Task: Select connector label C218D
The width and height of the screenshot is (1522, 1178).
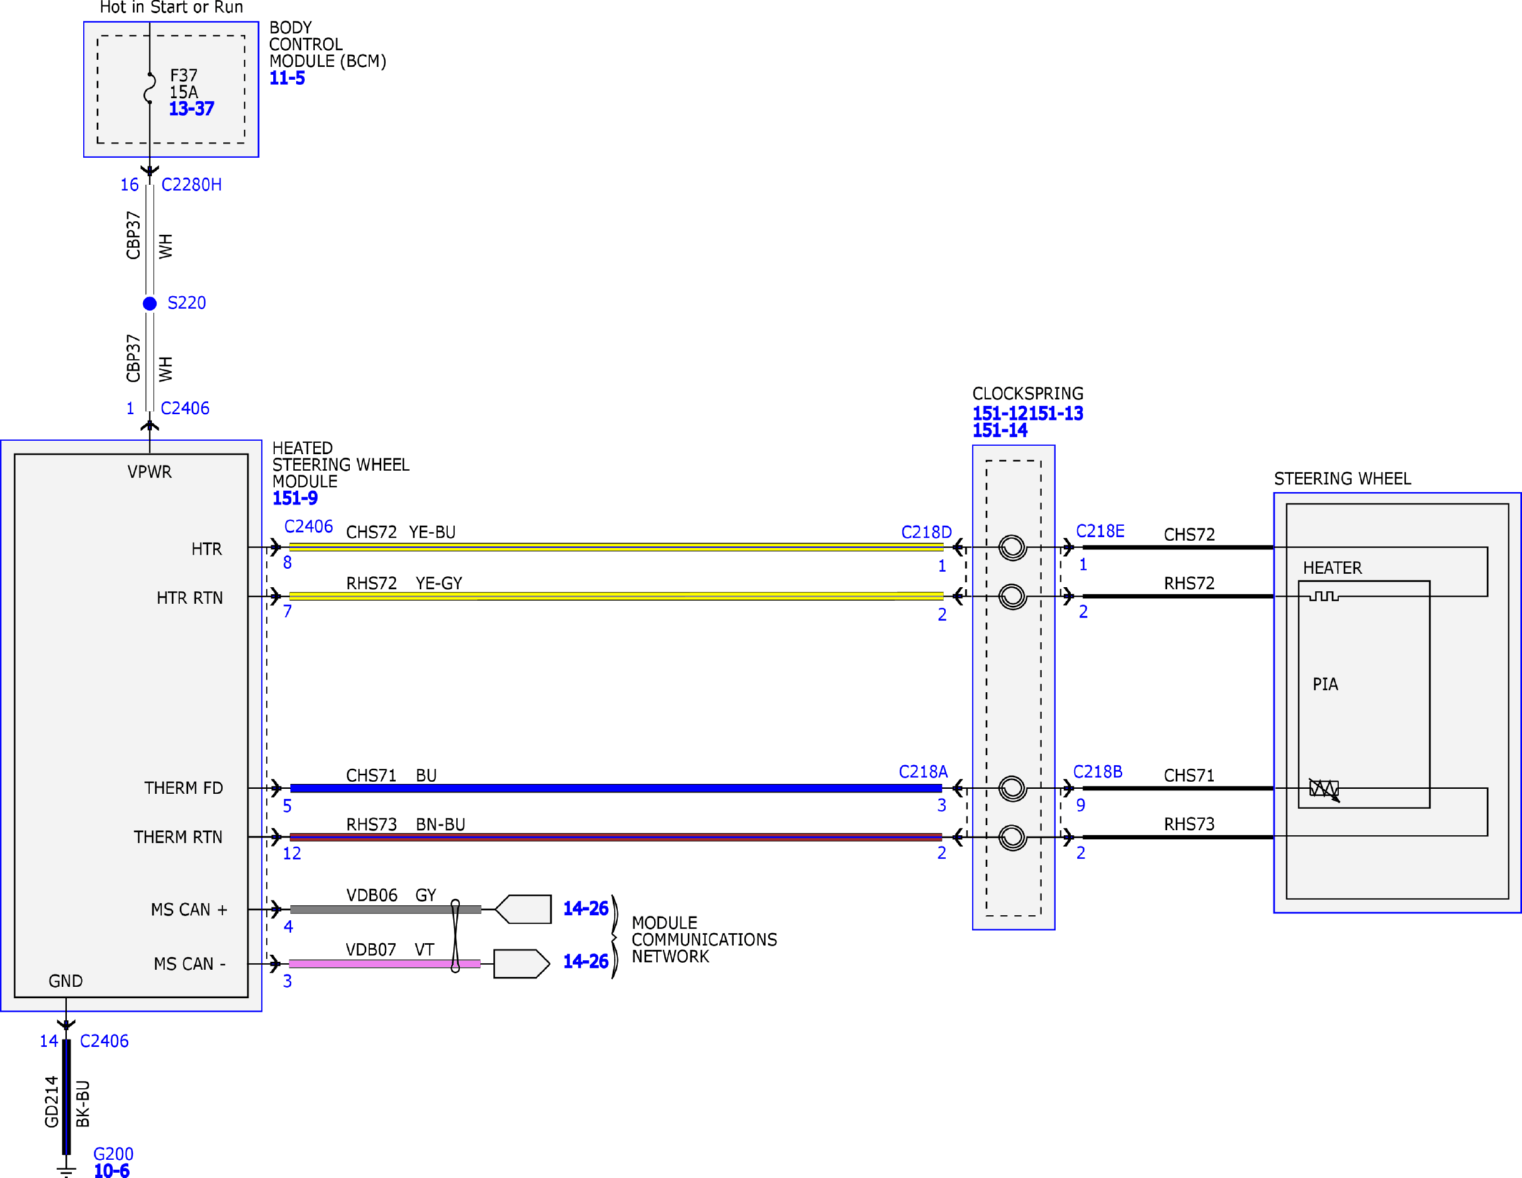Action: point(926,533)
